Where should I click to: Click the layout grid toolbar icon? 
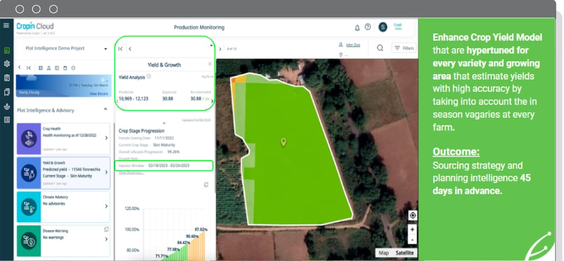click(57, 68)
